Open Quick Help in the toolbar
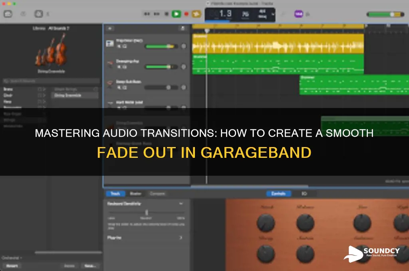 point(23,14)
